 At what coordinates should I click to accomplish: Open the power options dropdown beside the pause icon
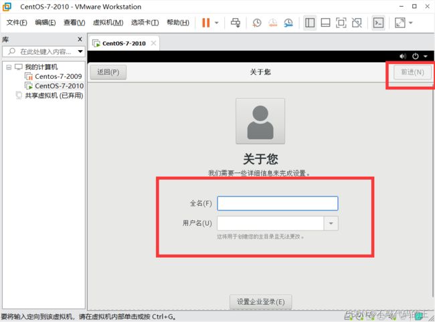(217, 23)
